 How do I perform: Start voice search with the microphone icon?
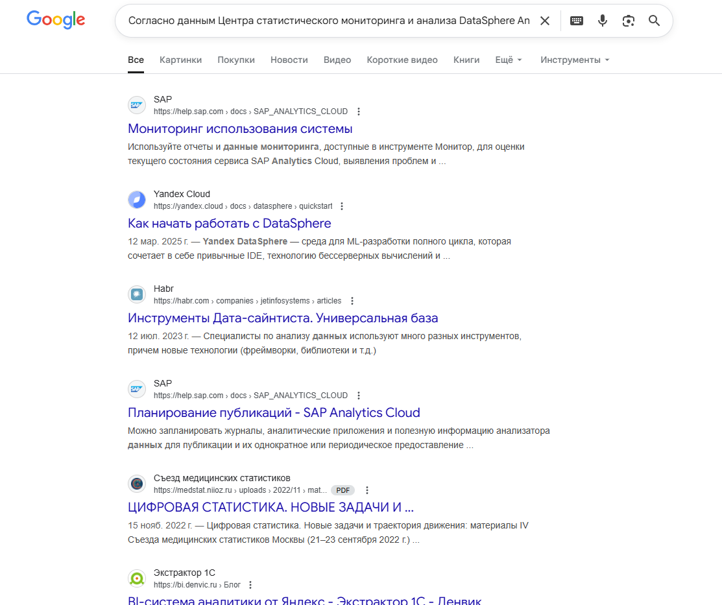coord(603,21)
